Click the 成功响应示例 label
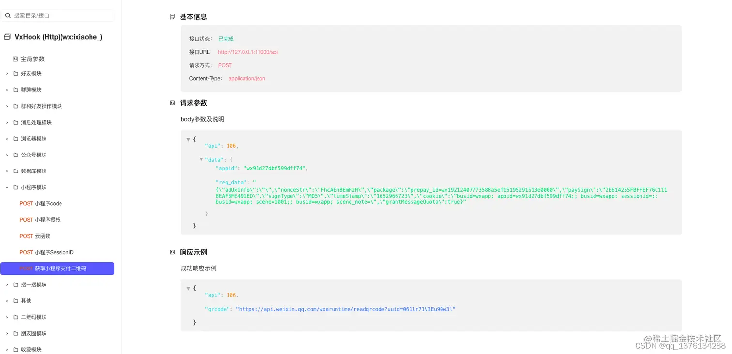732x354 pixels. click(198, 269)
